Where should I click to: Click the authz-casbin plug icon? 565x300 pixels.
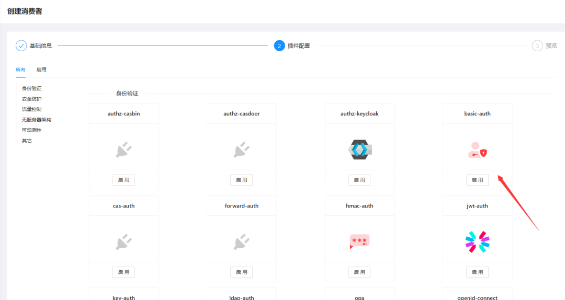(x=123, y=149)
